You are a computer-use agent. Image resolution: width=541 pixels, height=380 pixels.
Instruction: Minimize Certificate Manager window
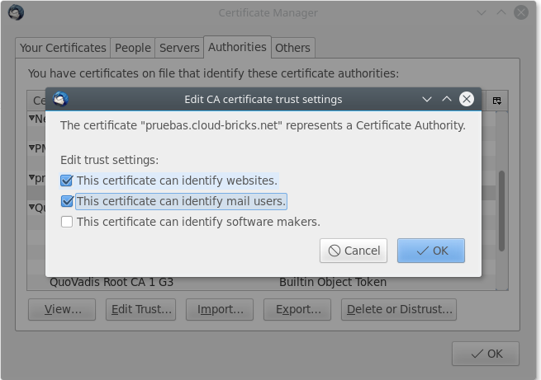[x=482, y=13]
